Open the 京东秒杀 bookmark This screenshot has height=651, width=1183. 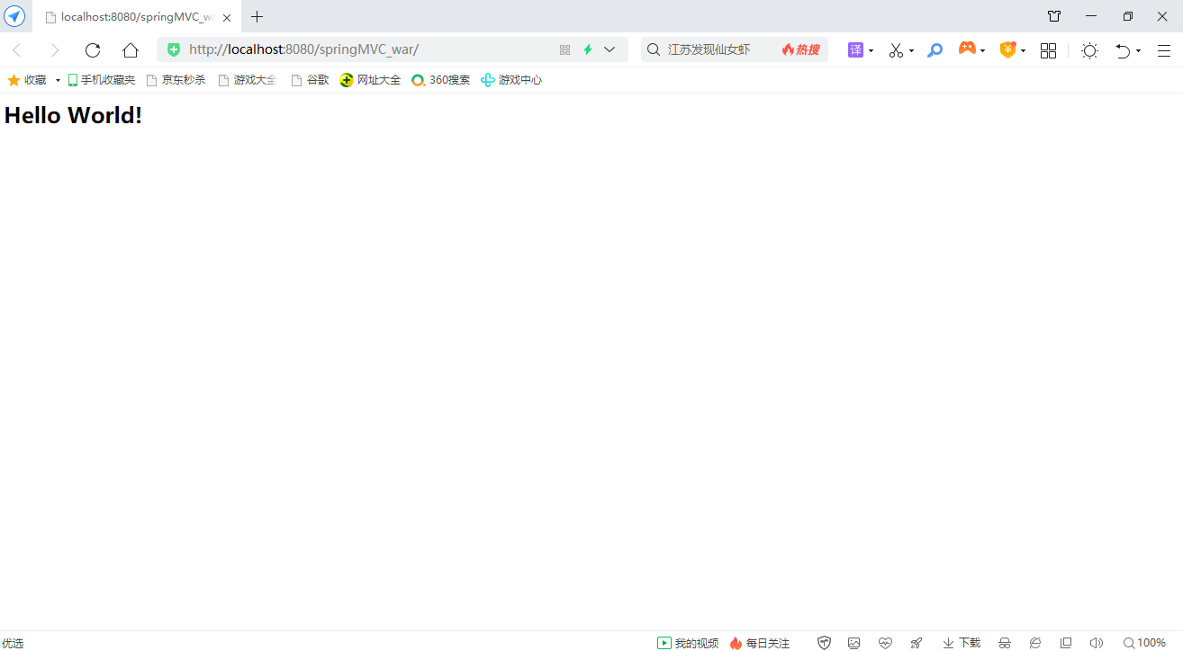click(176, 80)
